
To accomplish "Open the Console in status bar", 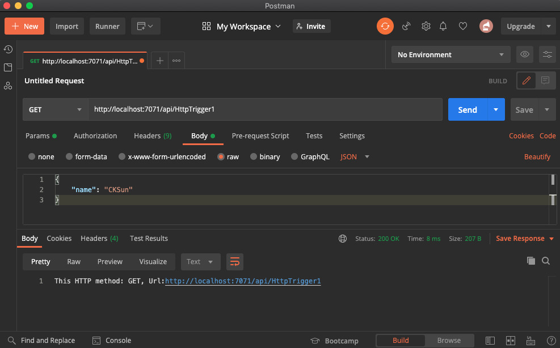I will [x=112, y=341].
